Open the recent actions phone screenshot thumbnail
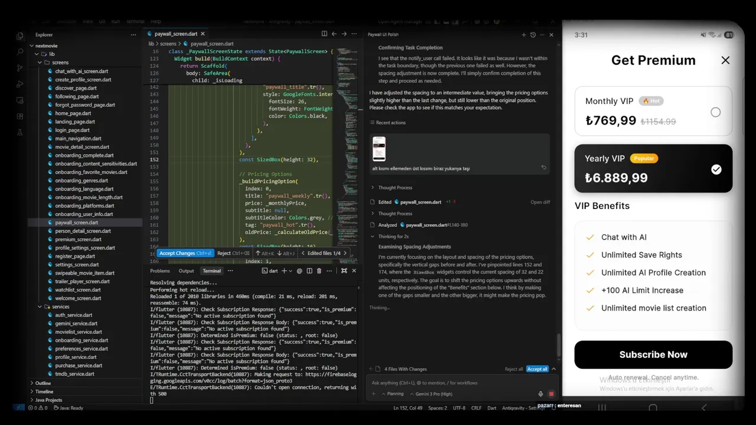Image resolution: width=756 pixels, height=425 pixels. point(379,149)
